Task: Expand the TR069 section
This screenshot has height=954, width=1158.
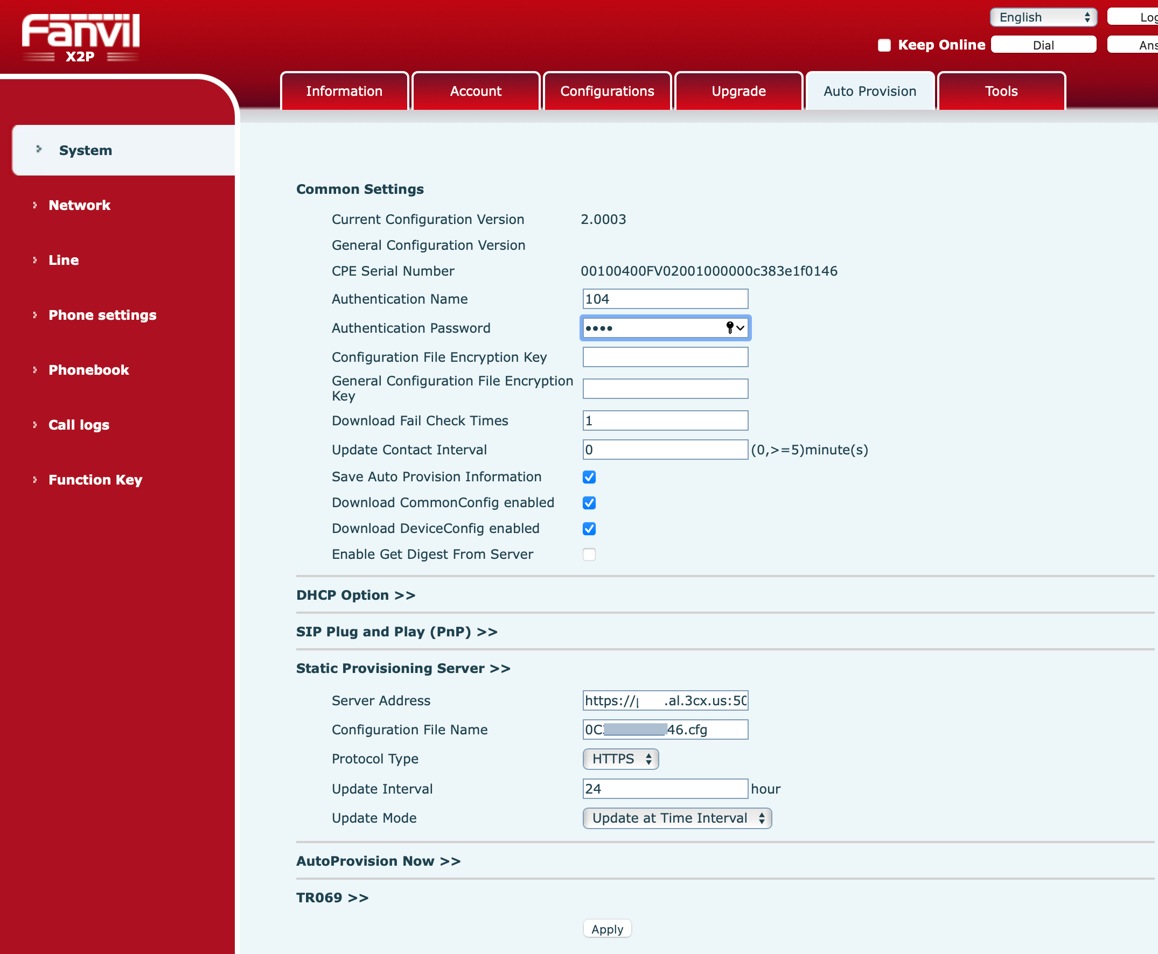Action: tap(332, 898)
